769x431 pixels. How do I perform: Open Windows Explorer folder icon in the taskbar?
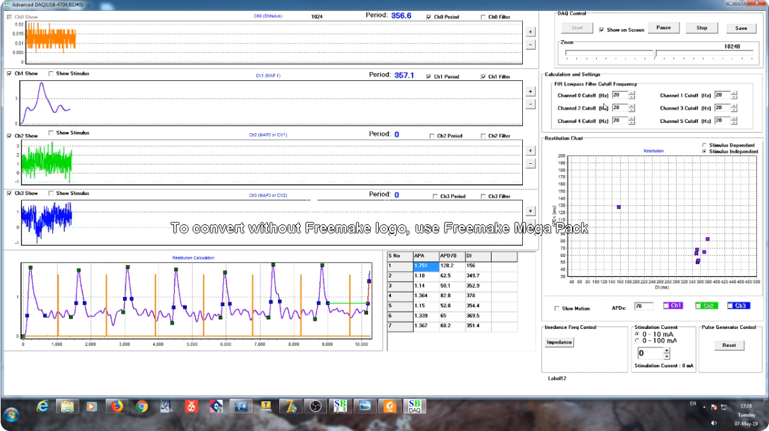pos(68,405)
